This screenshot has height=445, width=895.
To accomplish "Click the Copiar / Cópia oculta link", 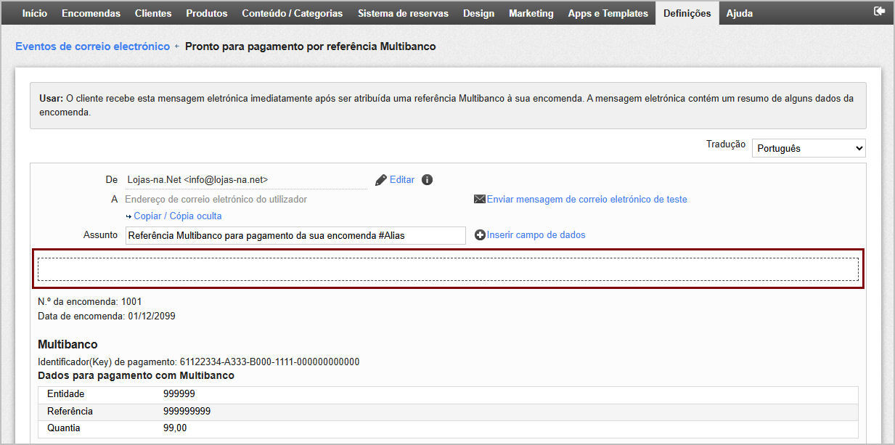I will pos(178,216).
